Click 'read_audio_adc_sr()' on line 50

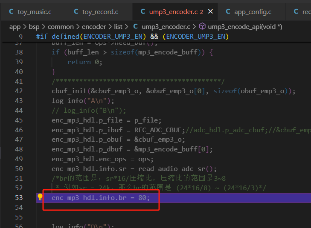coord(175,169)
